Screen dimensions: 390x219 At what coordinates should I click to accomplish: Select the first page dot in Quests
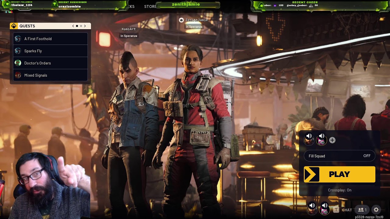point(77,26)
